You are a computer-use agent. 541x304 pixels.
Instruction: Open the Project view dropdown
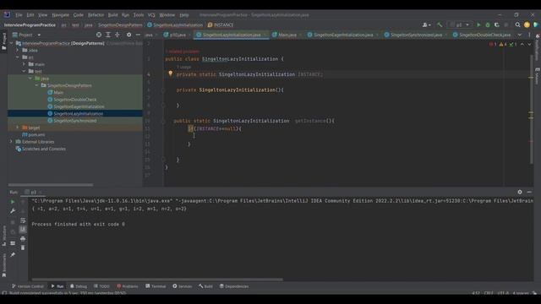26,35
